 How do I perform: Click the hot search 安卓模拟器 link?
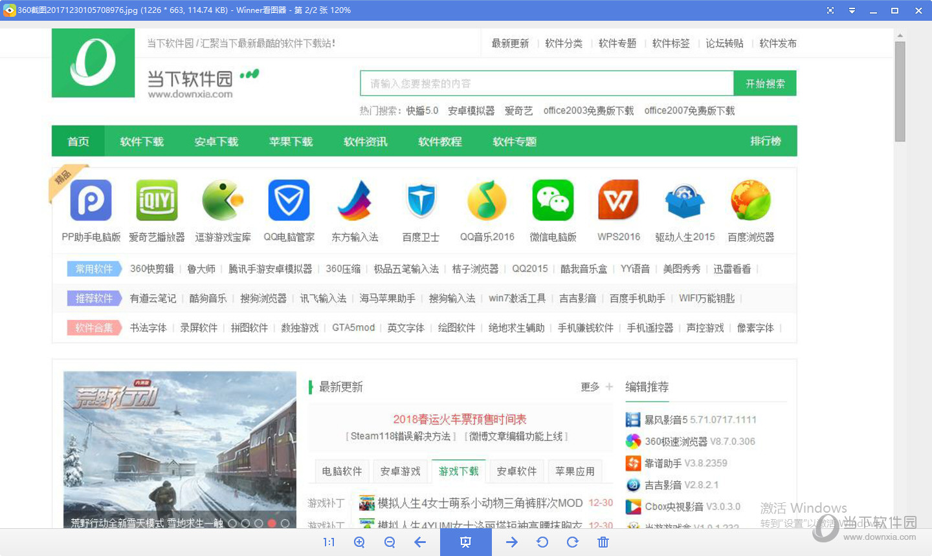[x=471, y=111]
